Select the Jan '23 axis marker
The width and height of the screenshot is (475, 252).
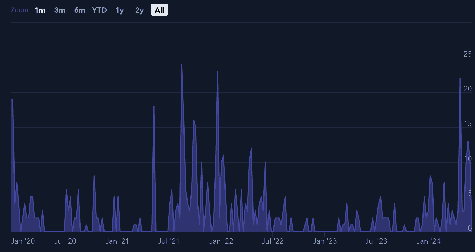click(325, 241)
